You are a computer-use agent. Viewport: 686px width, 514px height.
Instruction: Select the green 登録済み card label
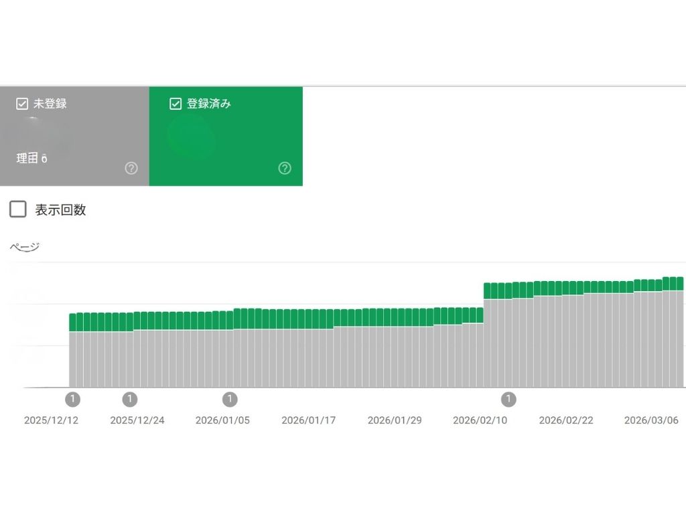click(209, 104)
